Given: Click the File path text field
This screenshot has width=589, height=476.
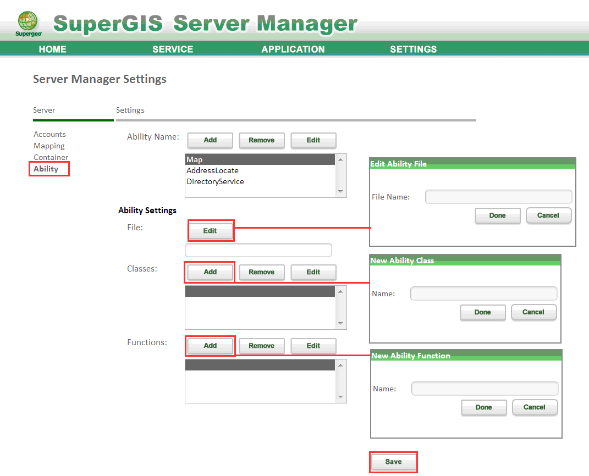Looking at the screenshot, I should pos(258,250).
